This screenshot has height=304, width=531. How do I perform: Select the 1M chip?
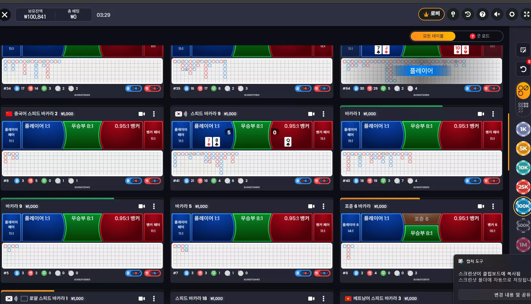pyautogui.click(x=523, y=245)
